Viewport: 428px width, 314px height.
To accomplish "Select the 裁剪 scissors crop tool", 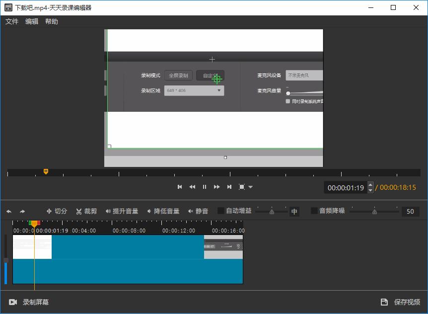I will pos(86,211).
